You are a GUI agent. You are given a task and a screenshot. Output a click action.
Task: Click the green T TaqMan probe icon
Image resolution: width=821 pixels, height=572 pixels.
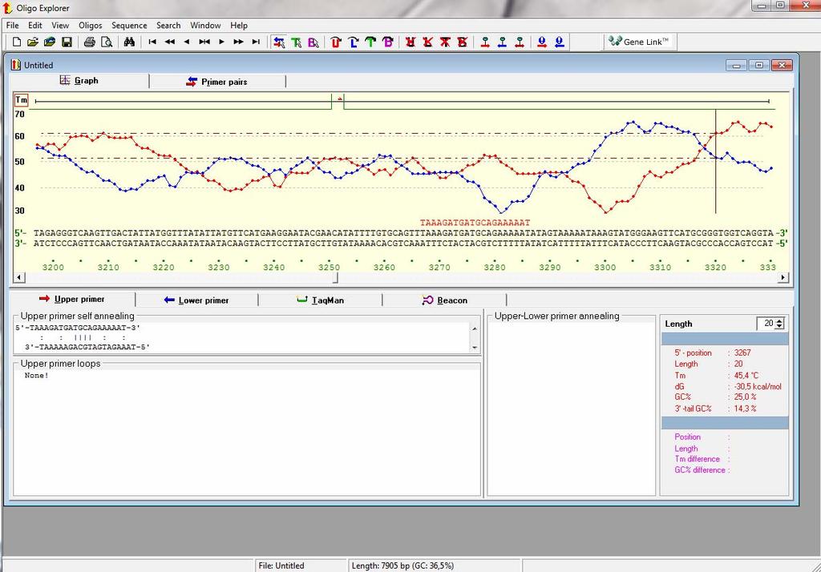(370, 42)
